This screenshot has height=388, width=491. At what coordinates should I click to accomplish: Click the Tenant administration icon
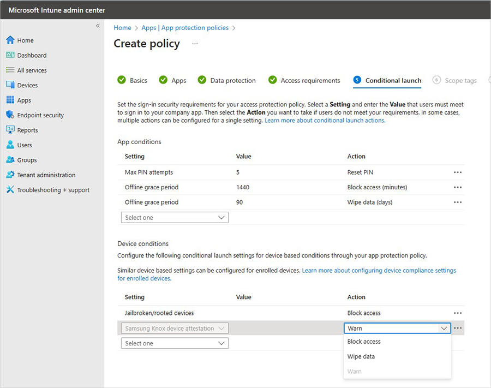10,175
